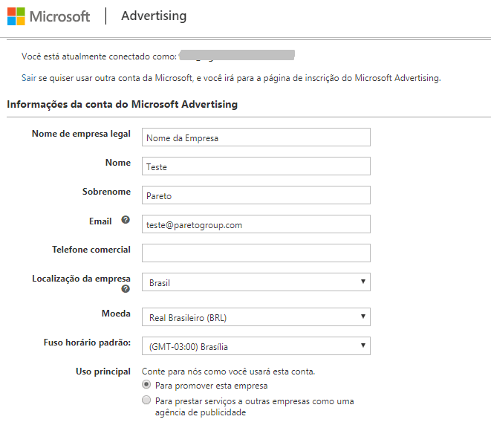The height and width of the screenshot is (425, 491).
Task: Click the 'Nome de empresa legal' label
Action: 81,134
